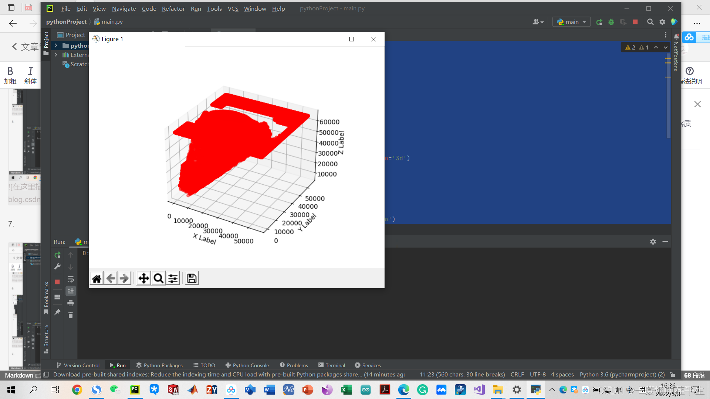Open the Refactor menu
The height and width of the screenshot is (399, 710).
point(173,8)
